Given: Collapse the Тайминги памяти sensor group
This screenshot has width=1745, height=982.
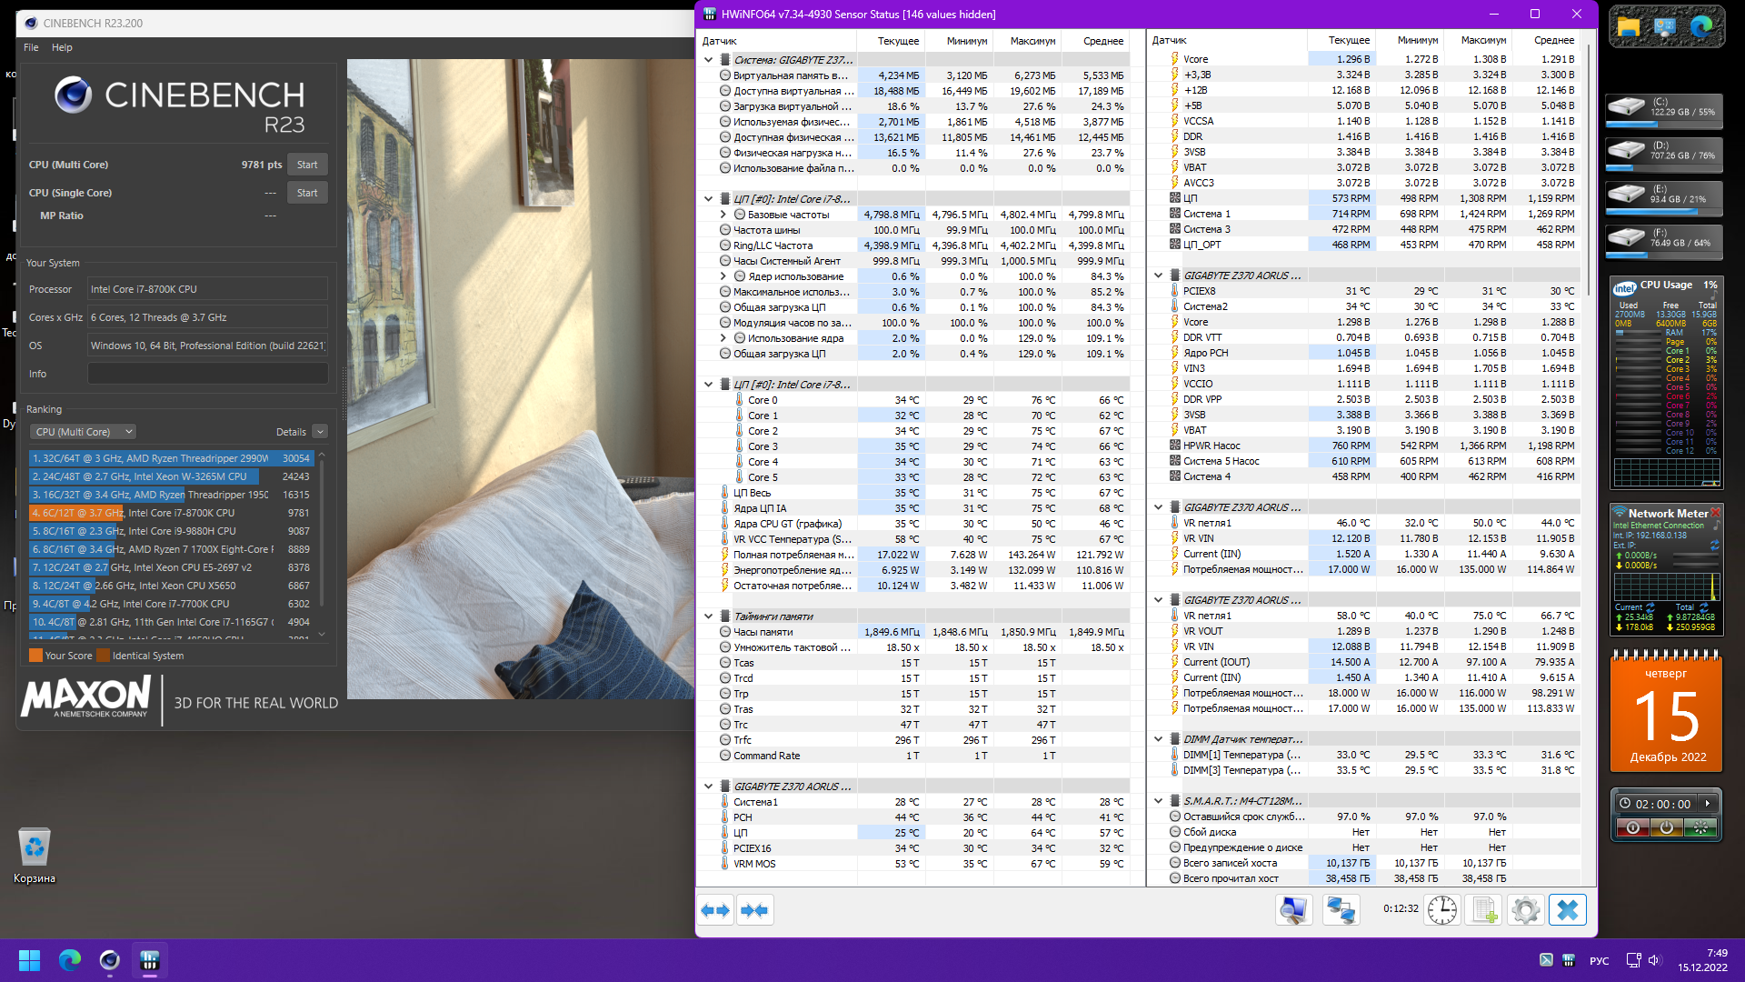Looking at the screenshot, I should pyautogui.click(x=709, y=616).
